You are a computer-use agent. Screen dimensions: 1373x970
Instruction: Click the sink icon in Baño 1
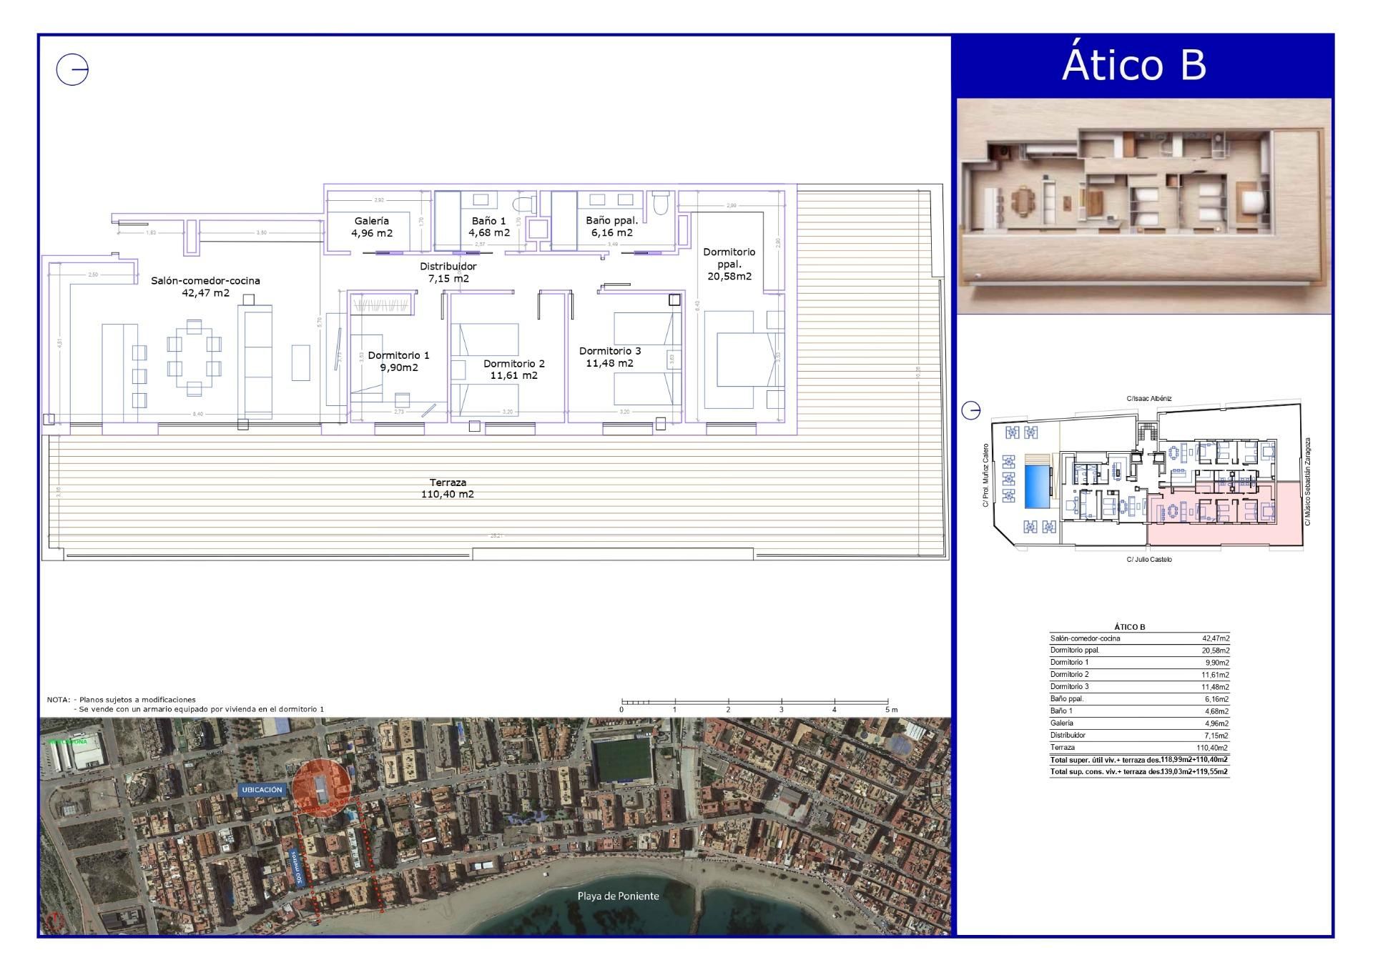tap(481, 199)
